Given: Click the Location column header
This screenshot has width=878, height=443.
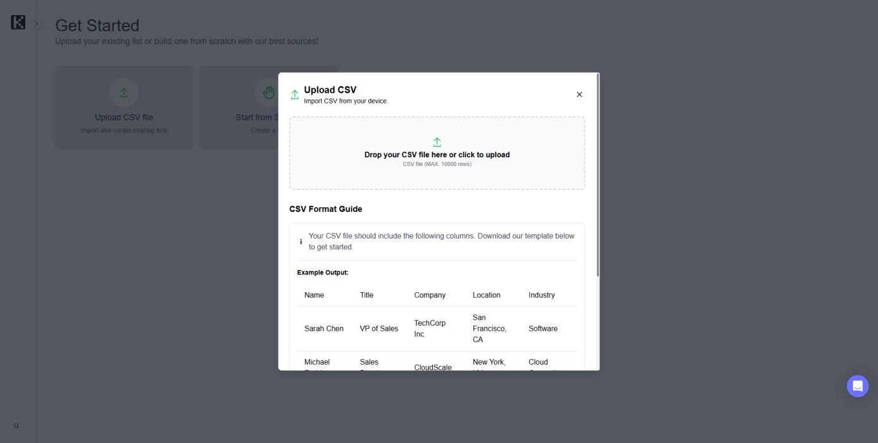Looking at the screenshot, I should pyautogui.click(x=486, y=295).
